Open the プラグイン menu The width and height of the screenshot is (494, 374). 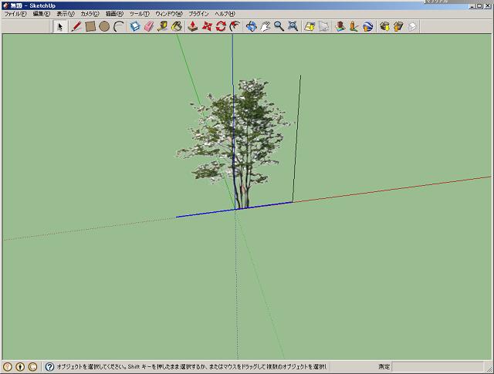(x=198, y=14)
